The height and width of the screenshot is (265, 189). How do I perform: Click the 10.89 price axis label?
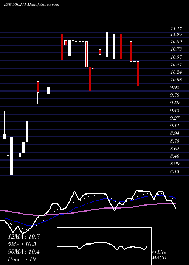(177, 42)
